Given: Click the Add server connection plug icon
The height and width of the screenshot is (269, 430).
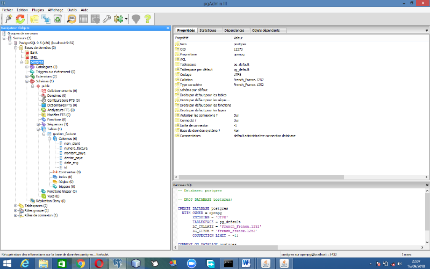Looking at the screenshot, I should point(9,19).
